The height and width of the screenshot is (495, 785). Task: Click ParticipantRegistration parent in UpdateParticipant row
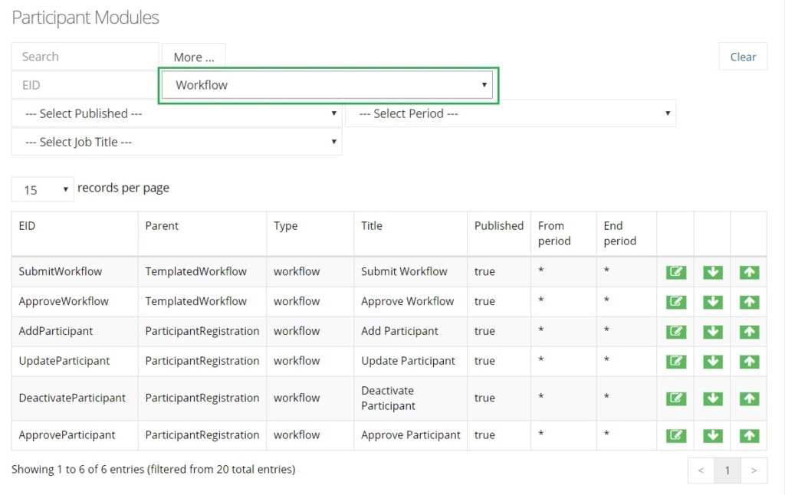202,361
